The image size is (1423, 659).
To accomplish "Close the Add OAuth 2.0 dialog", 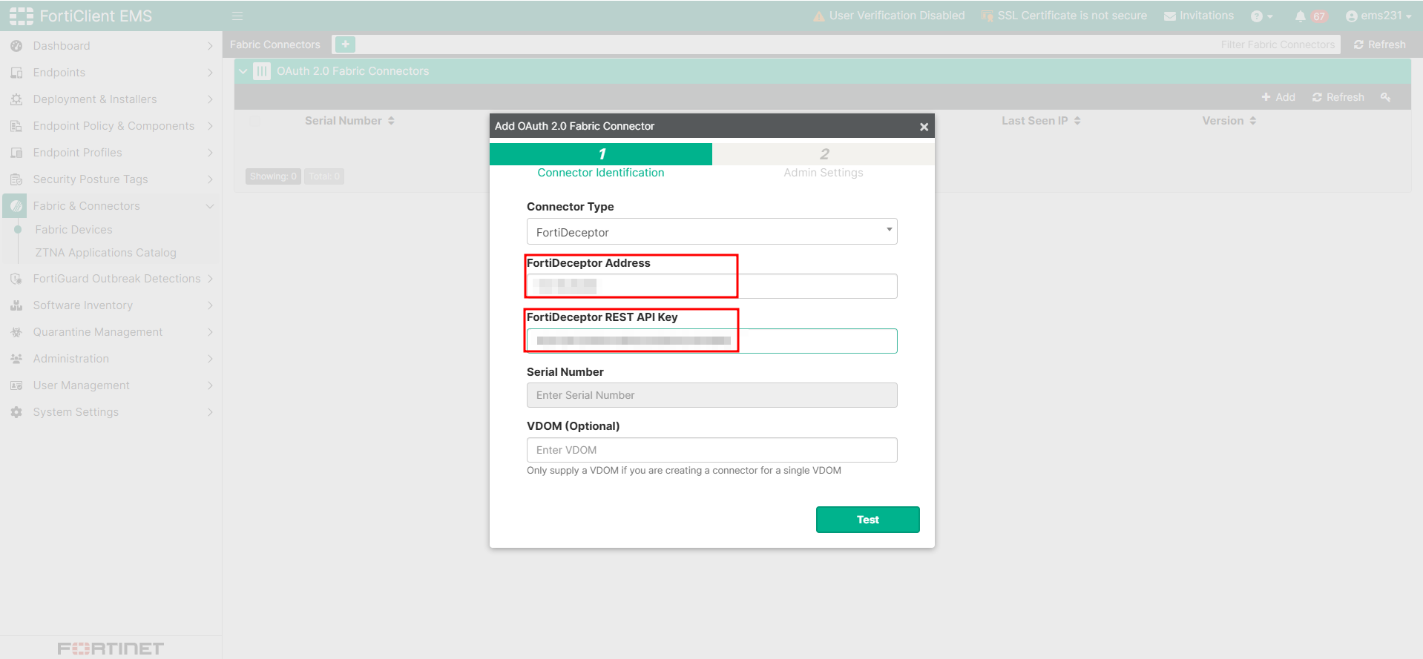I will 924,127.
